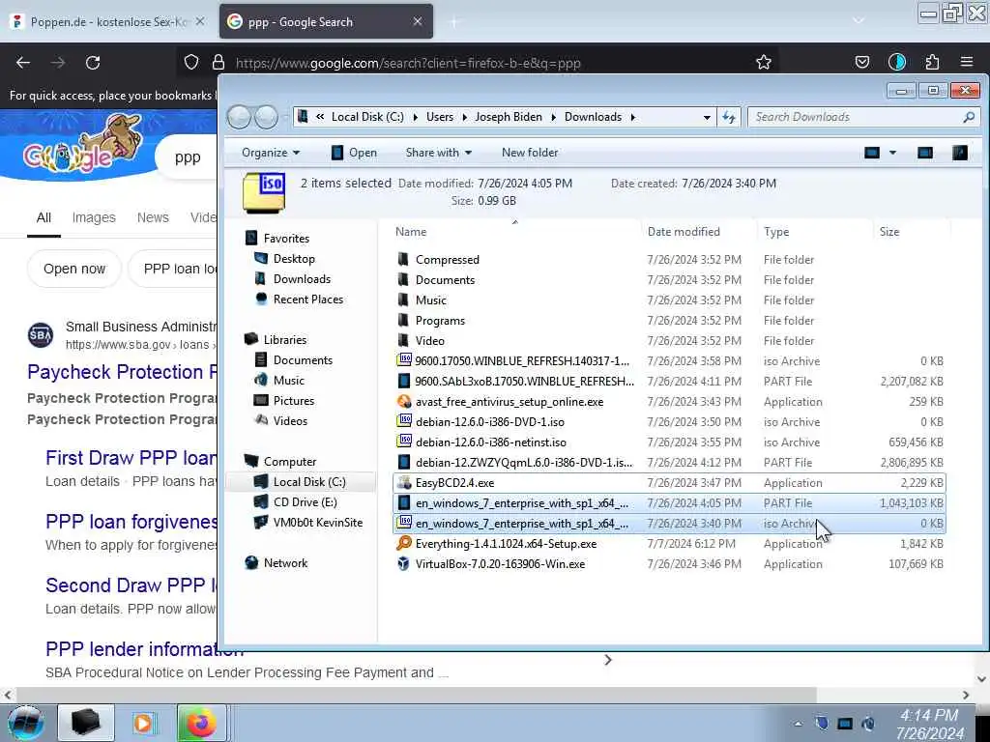Click the New folder button
The image size is (990, 742).
click(x=530, y=153)
